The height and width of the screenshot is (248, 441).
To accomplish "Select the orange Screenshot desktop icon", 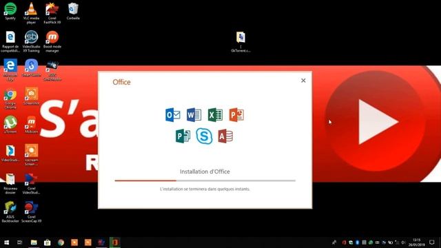I will click(x=31, y=96).
